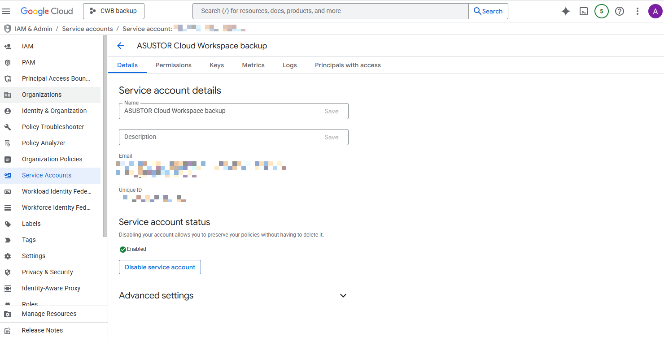This screenshot has height=341, width=664.
Task: Click the Principal Access Boundary icon
Action: 8,78
